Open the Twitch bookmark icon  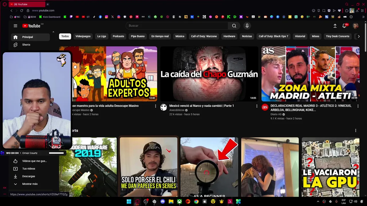click(71, 17)
